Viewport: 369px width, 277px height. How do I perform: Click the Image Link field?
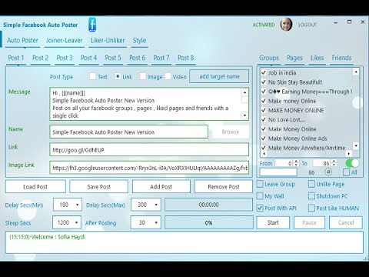pos(149,168)
